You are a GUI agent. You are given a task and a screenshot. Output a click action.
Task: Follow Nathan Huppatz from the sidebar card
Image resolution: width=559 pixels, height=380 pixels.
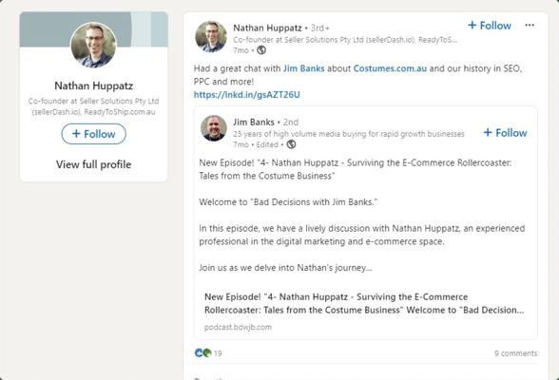(x=94, y=134)
